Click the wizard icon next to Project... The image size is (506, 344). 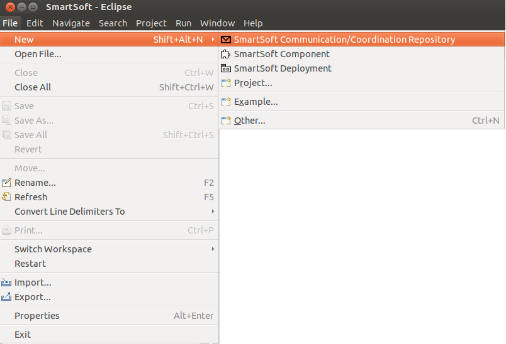226,83
